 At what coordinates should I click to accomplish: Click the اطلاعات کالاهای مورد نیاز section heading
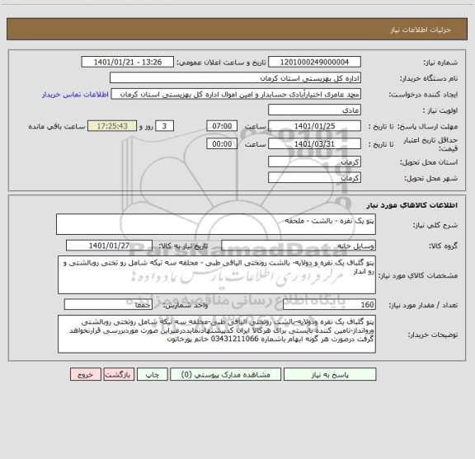click(x=412, y=205)
